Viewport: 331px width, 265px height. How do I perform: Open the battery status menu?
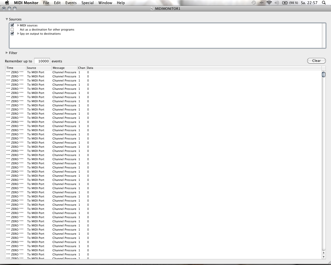290,3
